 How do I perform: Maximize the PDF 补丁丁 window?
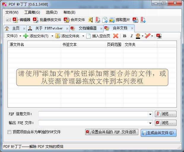(x=164, y=3)
